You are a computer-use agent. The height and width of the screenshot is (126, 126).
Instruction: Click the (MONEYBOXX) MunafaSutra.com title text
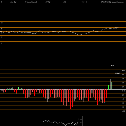[x=112, y=2]
